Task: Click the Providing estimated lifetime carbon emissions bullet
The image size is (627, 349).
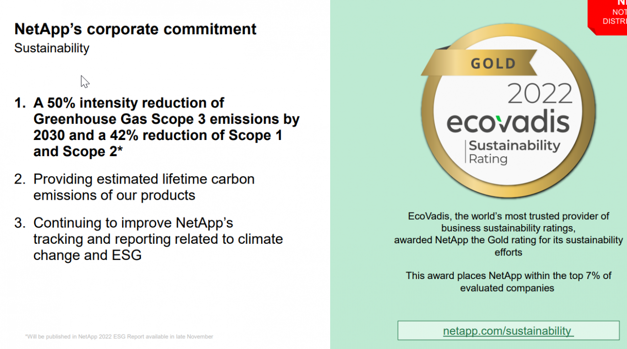Action: point(144,187)
